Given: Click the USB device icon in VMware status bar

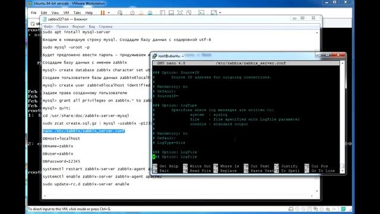Looking at the screenshot, I should click(334, 209).
